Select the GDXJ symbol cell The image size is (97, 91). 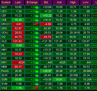click(x=6, y=33)
